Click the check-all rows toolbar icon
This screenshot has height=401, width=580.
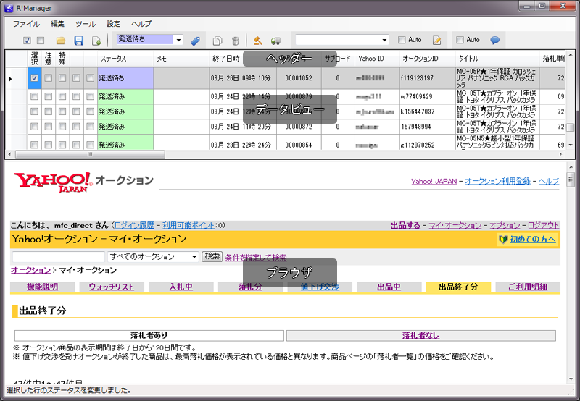(x=27, y=41)
